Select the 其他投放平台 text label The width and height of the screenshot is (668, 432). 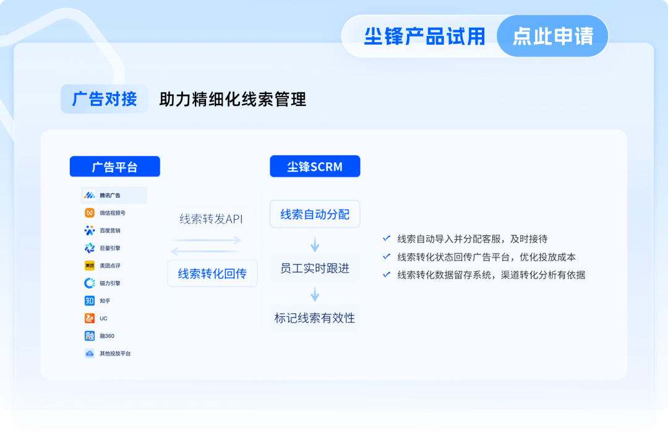[115, 353]
